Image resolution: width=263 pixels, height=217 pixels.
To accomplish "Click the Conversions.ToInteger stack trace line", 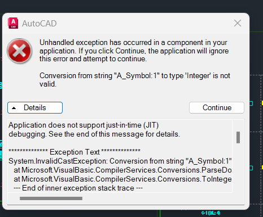I will [x=122, y=179].
